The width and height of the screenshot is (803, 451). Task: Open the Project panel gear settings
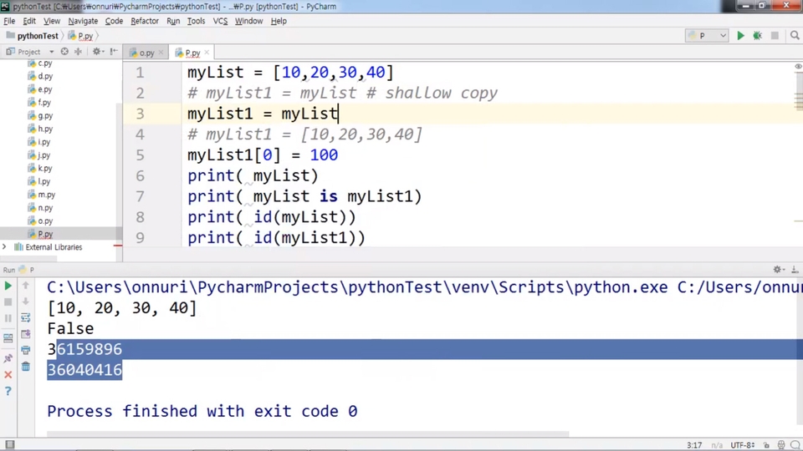pos(97,51)
